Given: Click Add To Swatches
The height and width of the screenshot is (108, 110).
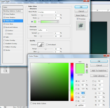Looking at the screenshot, I should (99, 70).
